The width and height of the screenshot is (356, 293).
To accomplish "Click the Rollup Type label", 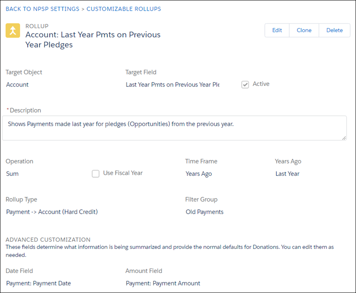I will 21,199.
